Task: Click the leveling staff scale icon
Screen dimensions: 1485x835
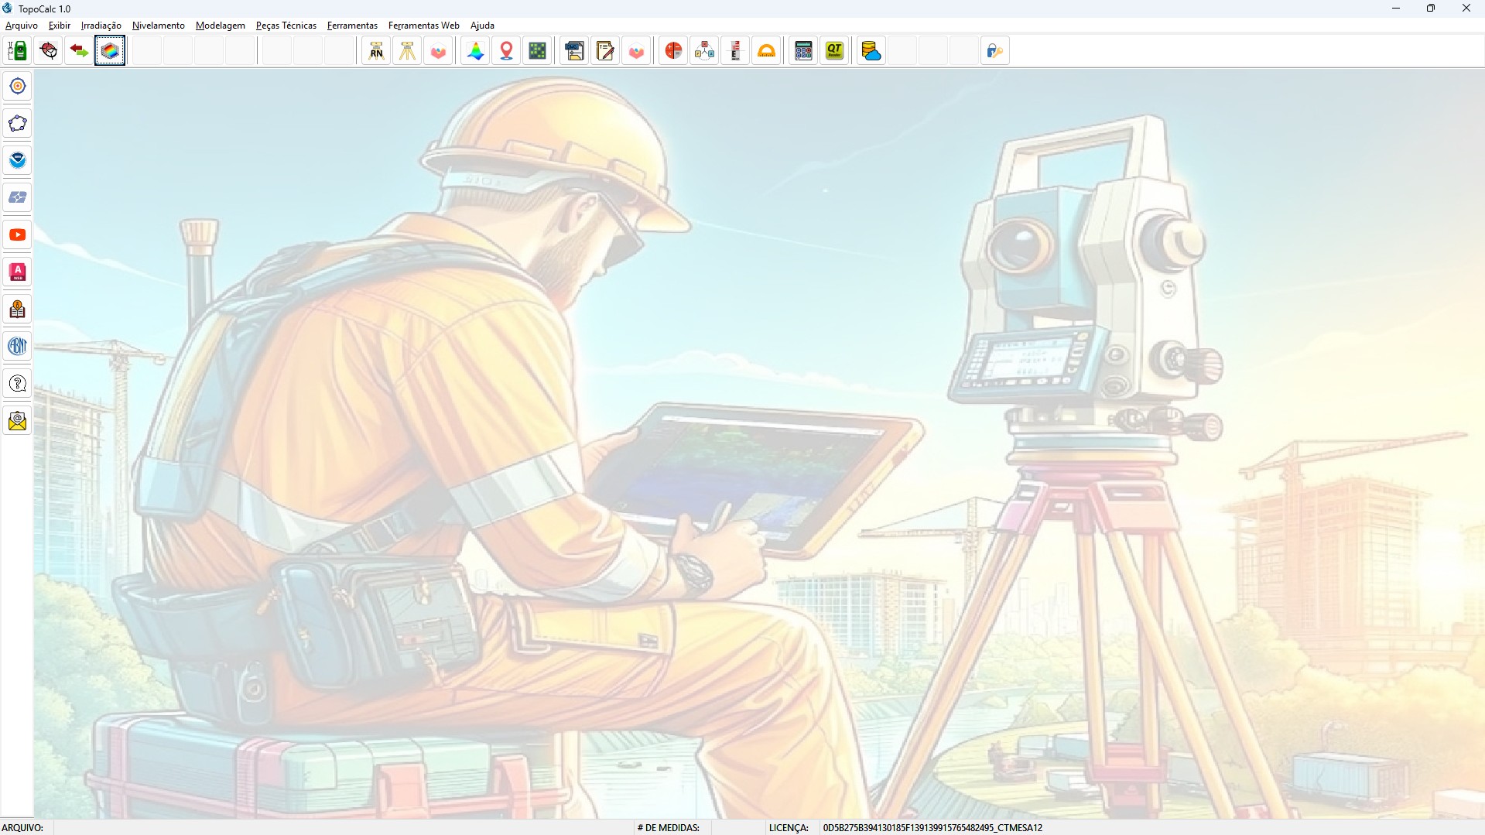Action: click(x=736, y=51)
